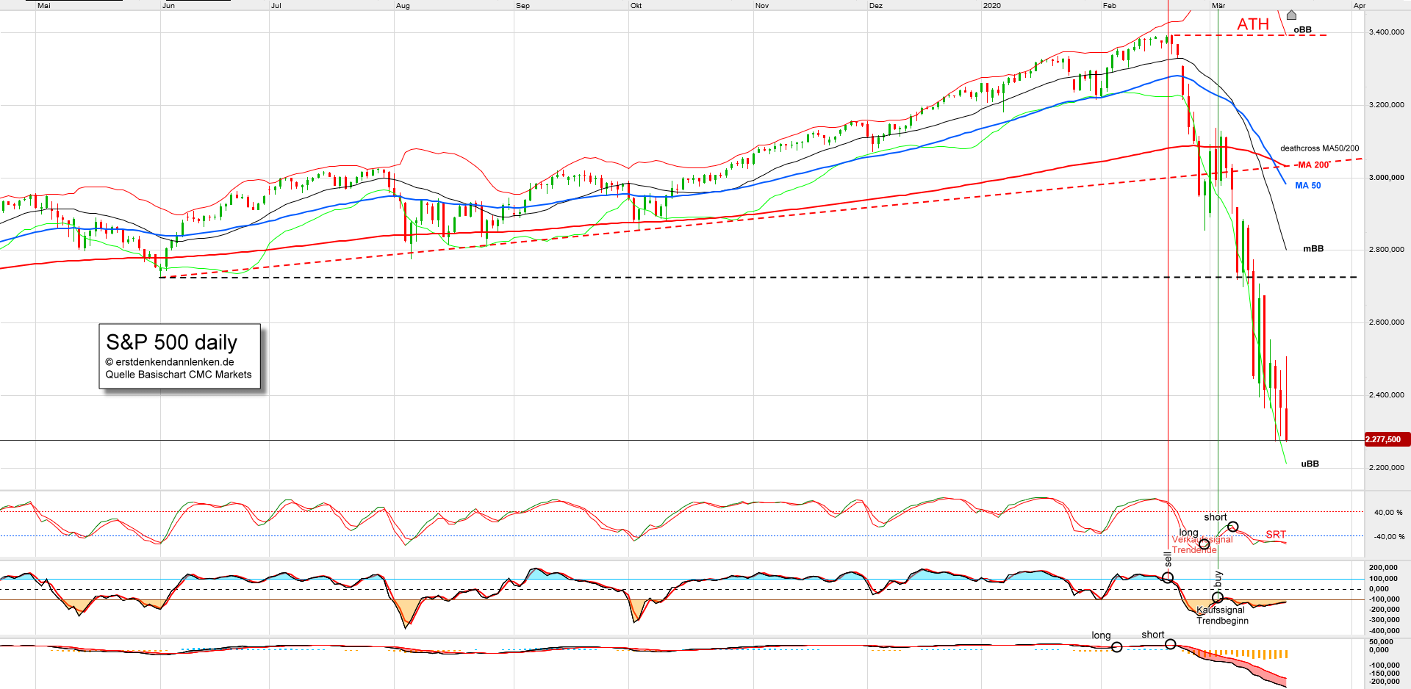Click the -300,000 indicator axis label
Screen dimensions: 1411x689
tap(1384, 621)
